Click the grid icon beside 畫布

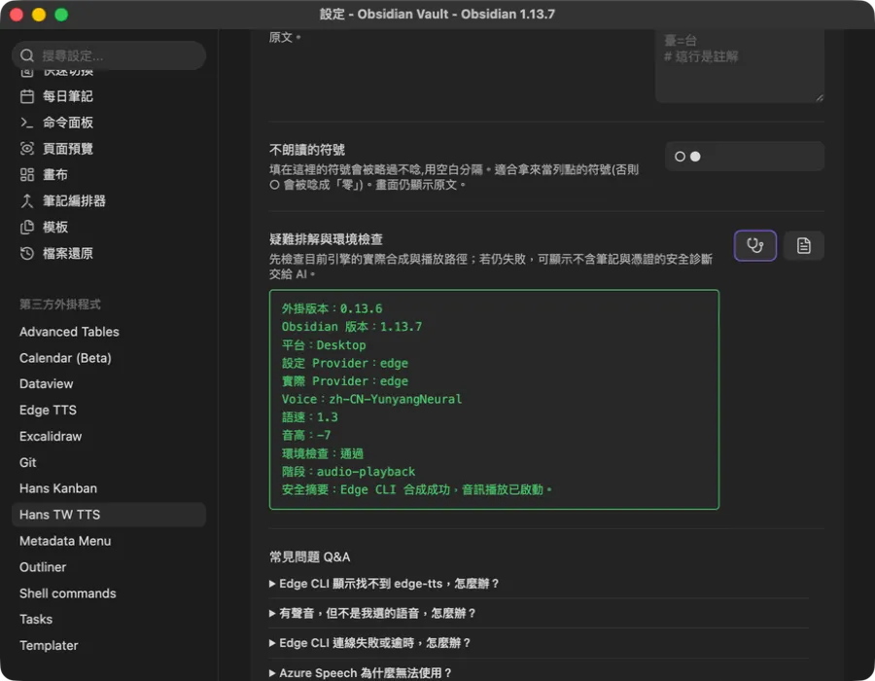(x=27, y=175)
